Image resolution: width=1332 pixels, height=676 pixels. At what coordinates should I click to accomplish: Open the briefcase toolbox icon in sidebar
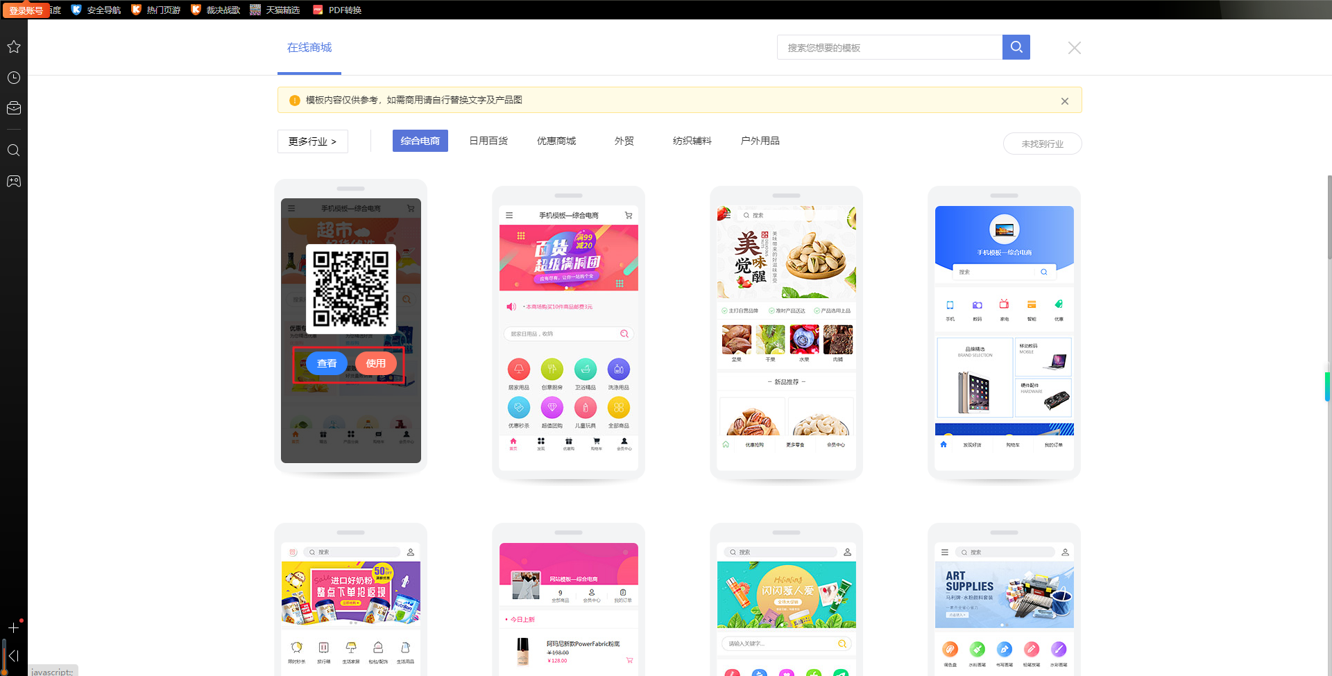click(x=14, y=108)
